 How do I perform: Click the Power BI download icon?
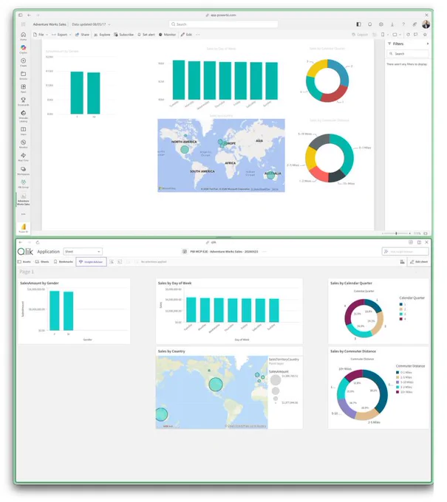[x=392, y=24]
